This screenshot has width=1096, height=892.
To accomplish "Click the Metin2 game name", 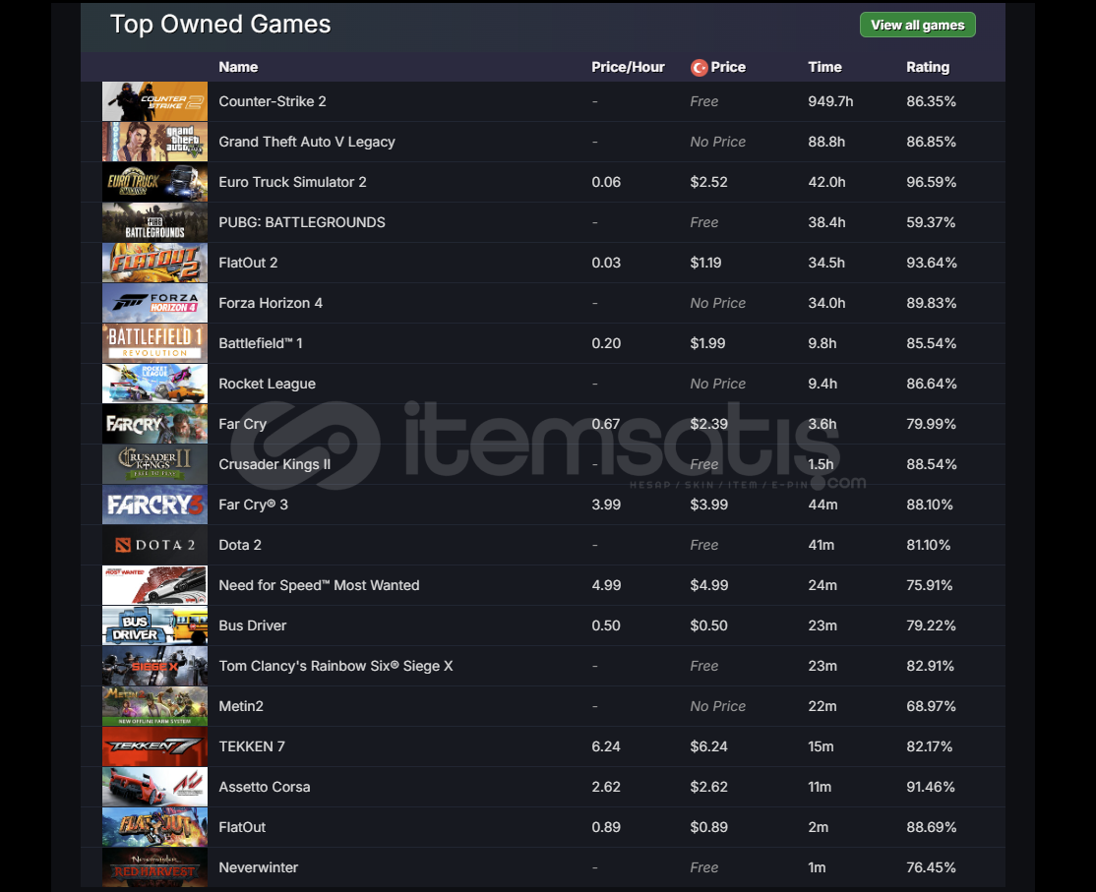I will click(x=241, y=706).
